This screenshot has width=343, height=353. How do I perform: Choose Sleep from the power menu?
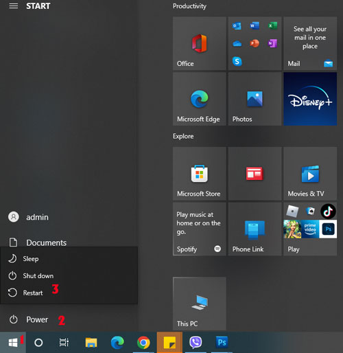pyautogui.click(x=69, y=259)
